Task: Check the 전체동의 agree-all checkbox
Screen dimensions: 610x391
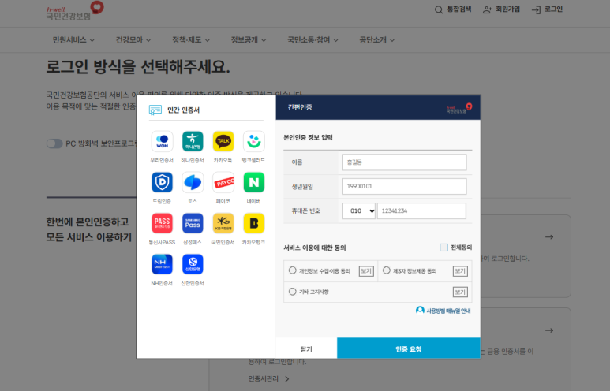Action: click(x=443, y=248)
